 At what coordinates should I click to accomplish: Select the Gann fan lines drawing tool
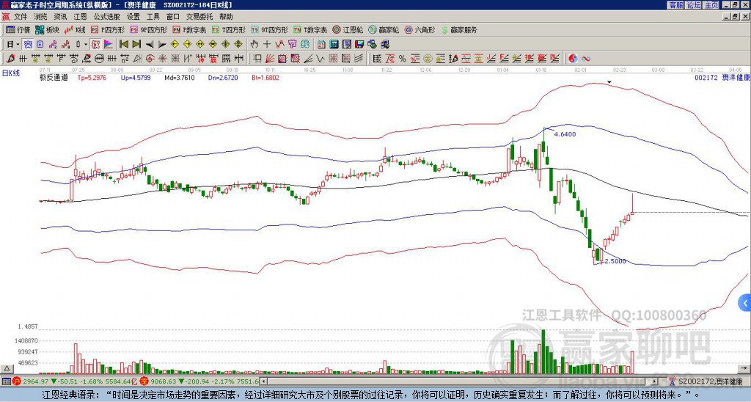pos(270,59)
